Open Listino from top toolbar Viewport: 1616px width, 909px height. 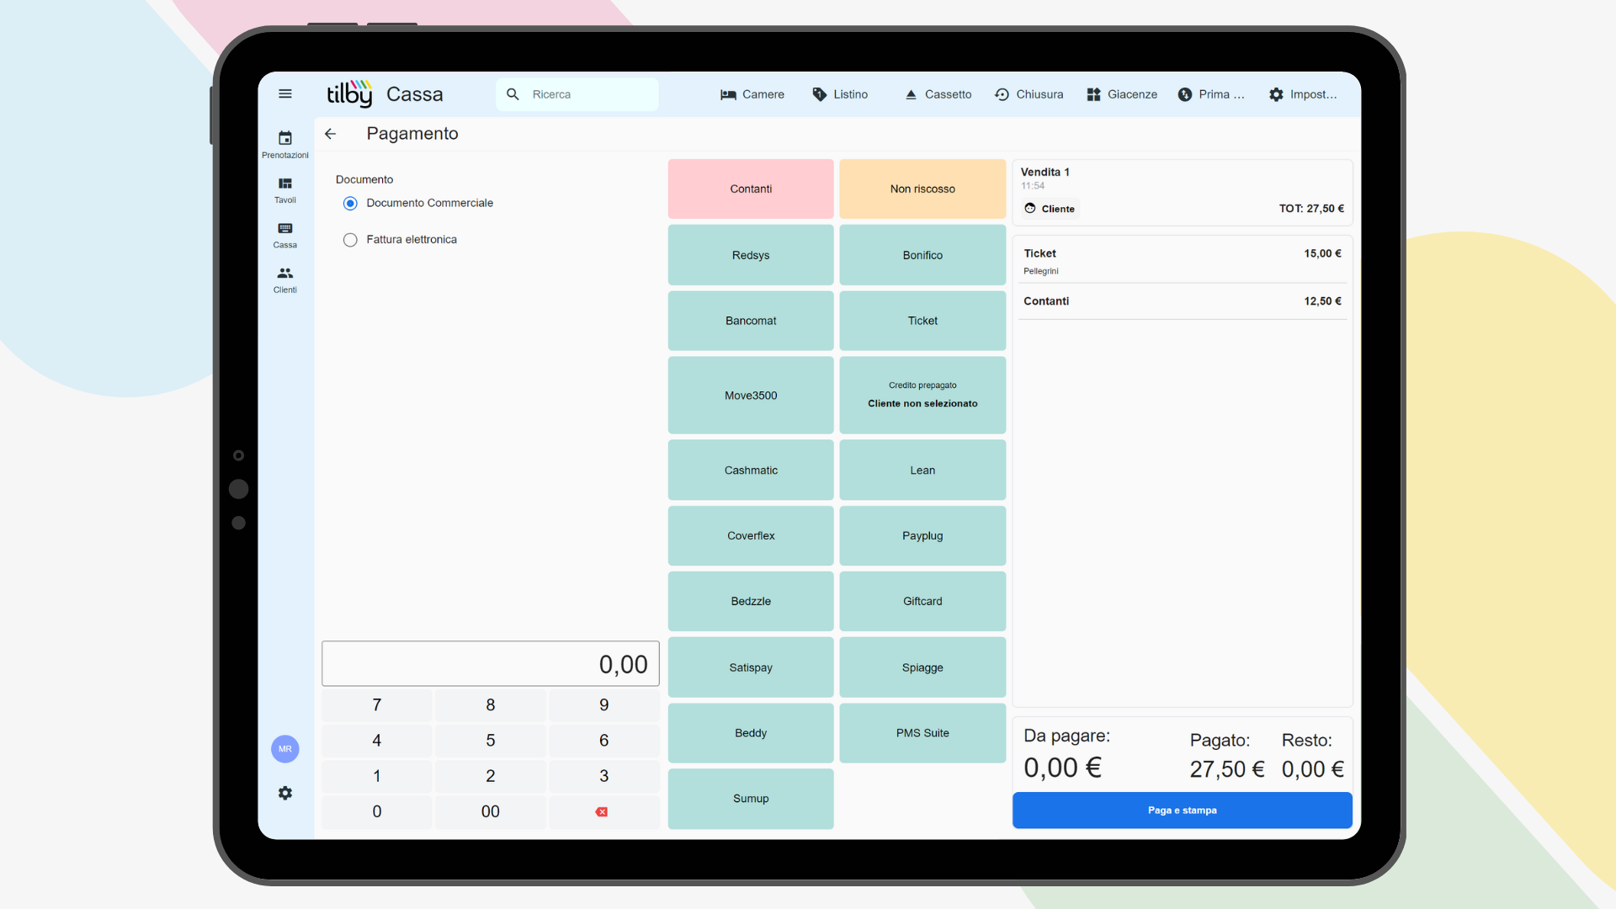pyautogui.click(x=840, y=94)
